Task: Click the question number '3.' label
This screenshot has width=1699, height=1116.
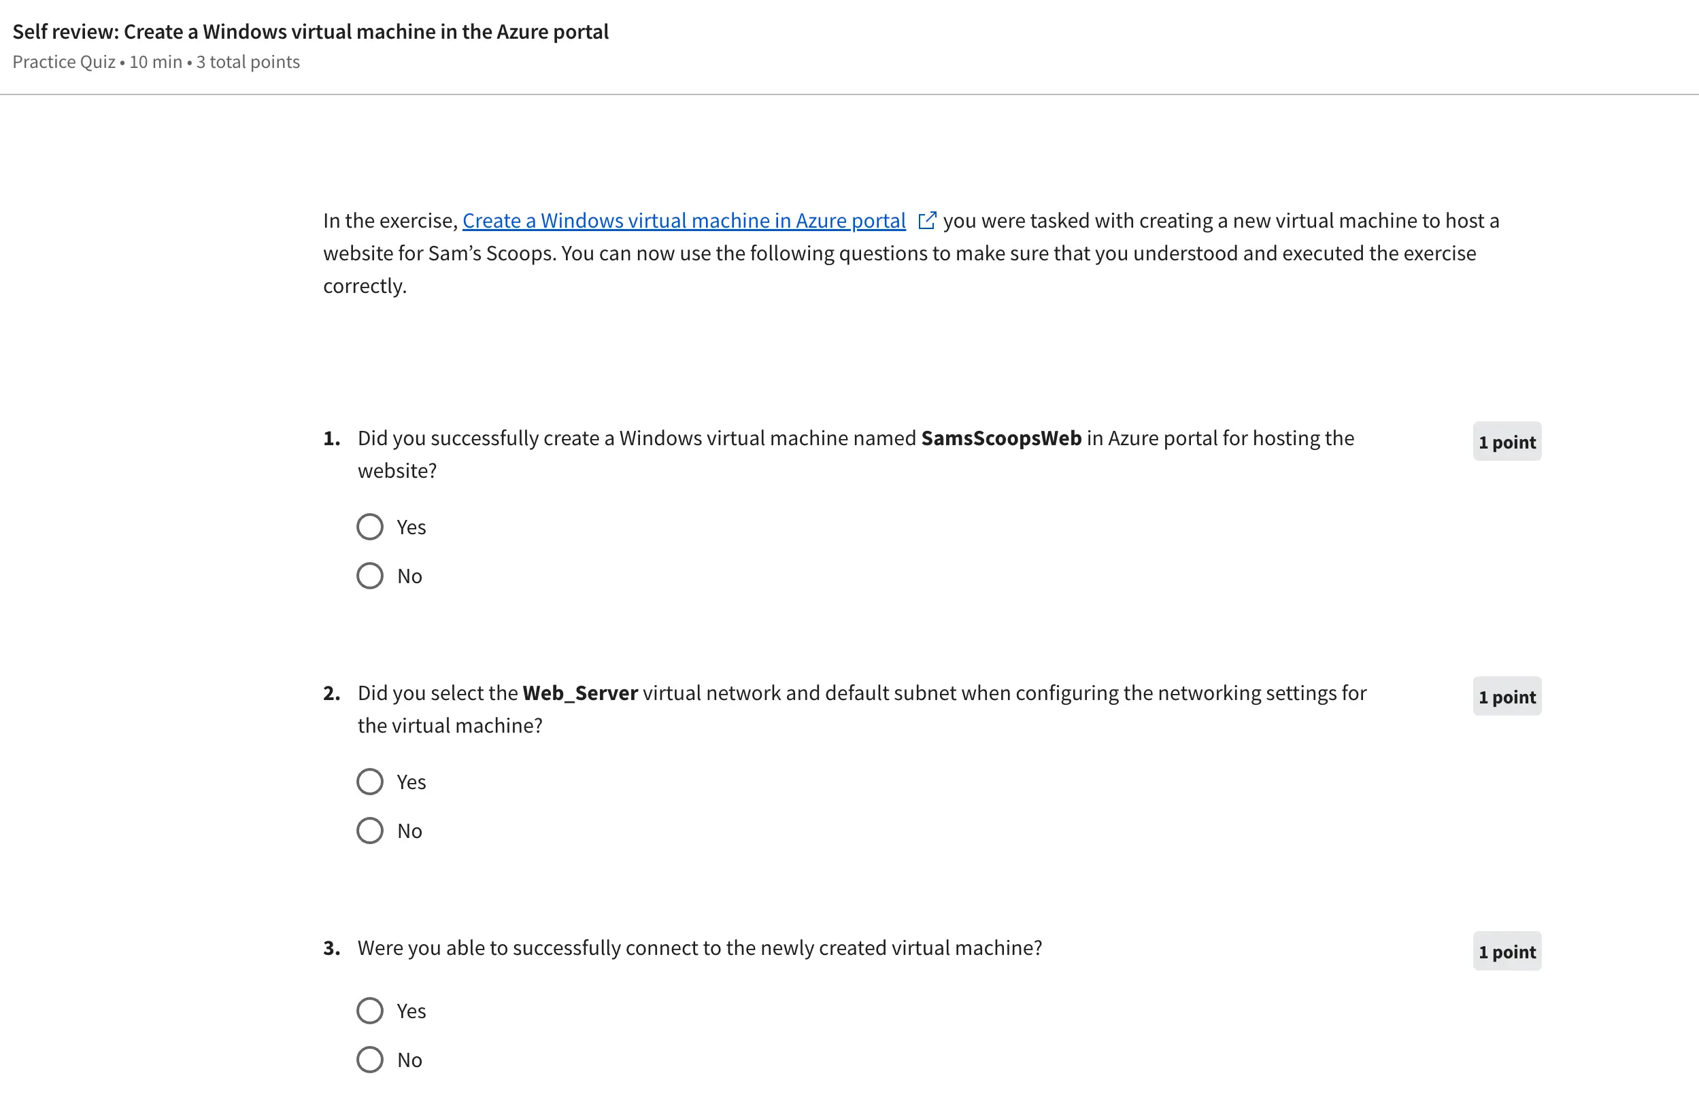Action: [x=331, y=947]
